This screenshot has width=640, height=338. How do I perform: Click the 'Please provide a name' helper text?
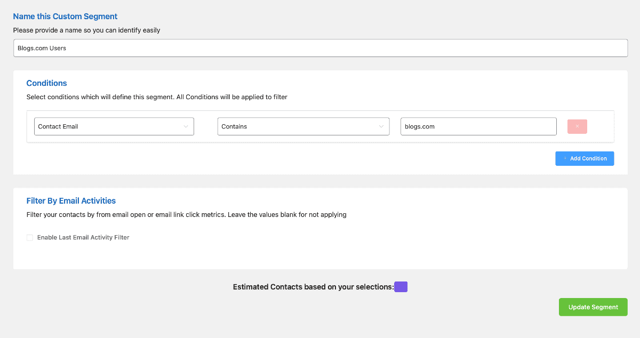point(87,30)
